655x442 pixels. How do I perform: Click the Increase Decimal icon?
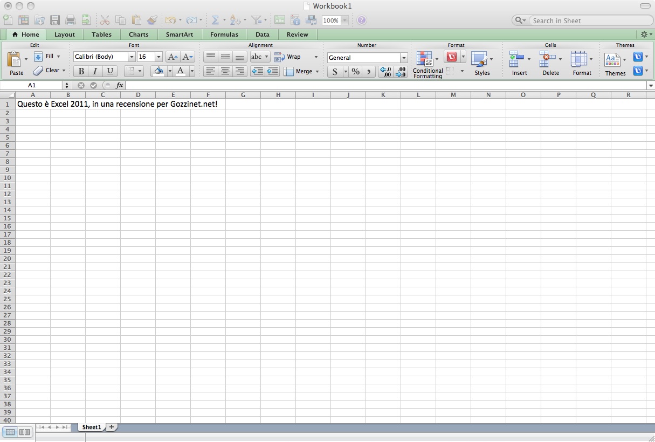pos(385,72)
